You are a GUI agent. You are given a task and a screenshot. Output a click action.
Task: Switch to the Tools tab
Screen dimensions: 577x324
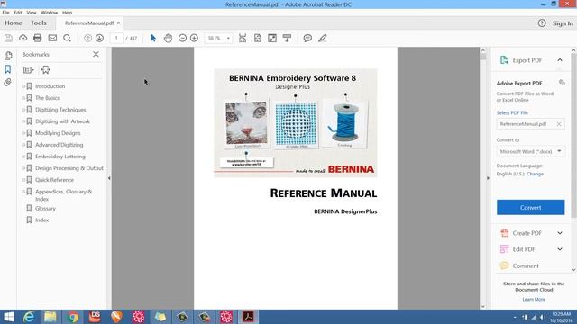click(x=38, y=22)
